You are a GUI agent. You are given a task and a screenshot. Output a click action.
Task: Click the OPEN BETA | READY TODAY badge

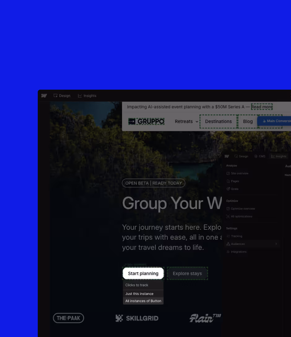point(154,183)
